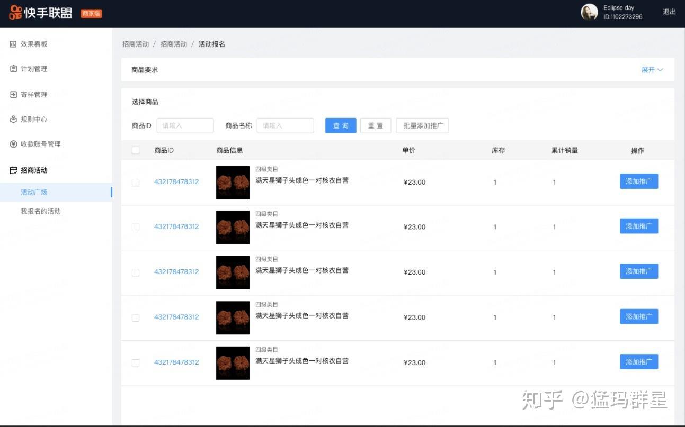685x427 pixels.
Task: Switch to 我报名的活动 section
Action: [41, 211]
